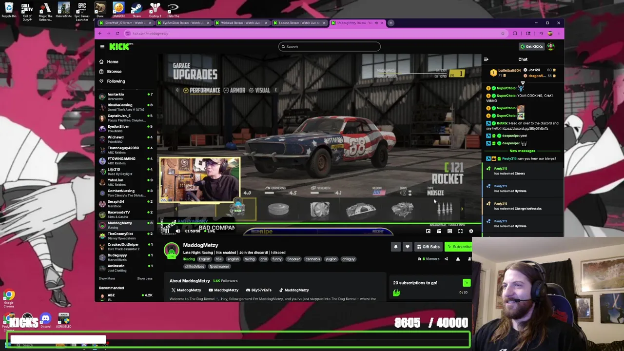Toggle stream notifications bell
Viewport: 624px width, 351px height.
pyautogui.click(x=396, y=247)
